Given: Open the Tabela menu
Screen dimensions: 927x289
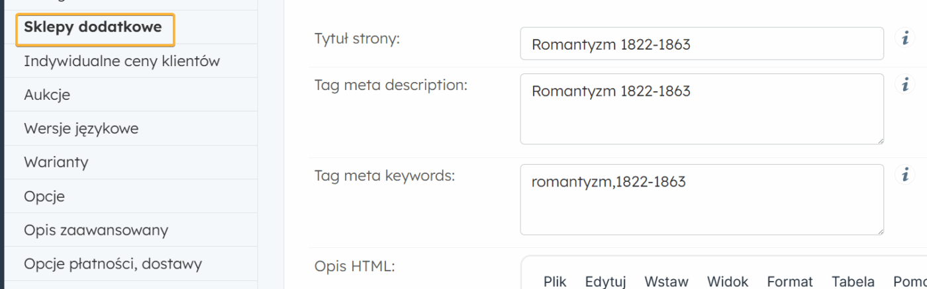Looking at the screenshot, I should 853,282.
